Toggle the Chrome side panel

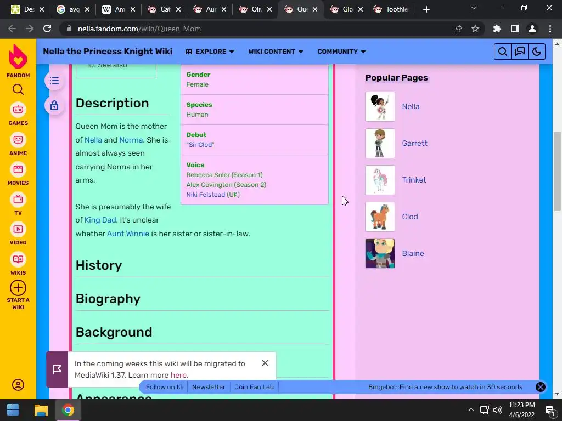pyautogui.click(x=515, y=29)
